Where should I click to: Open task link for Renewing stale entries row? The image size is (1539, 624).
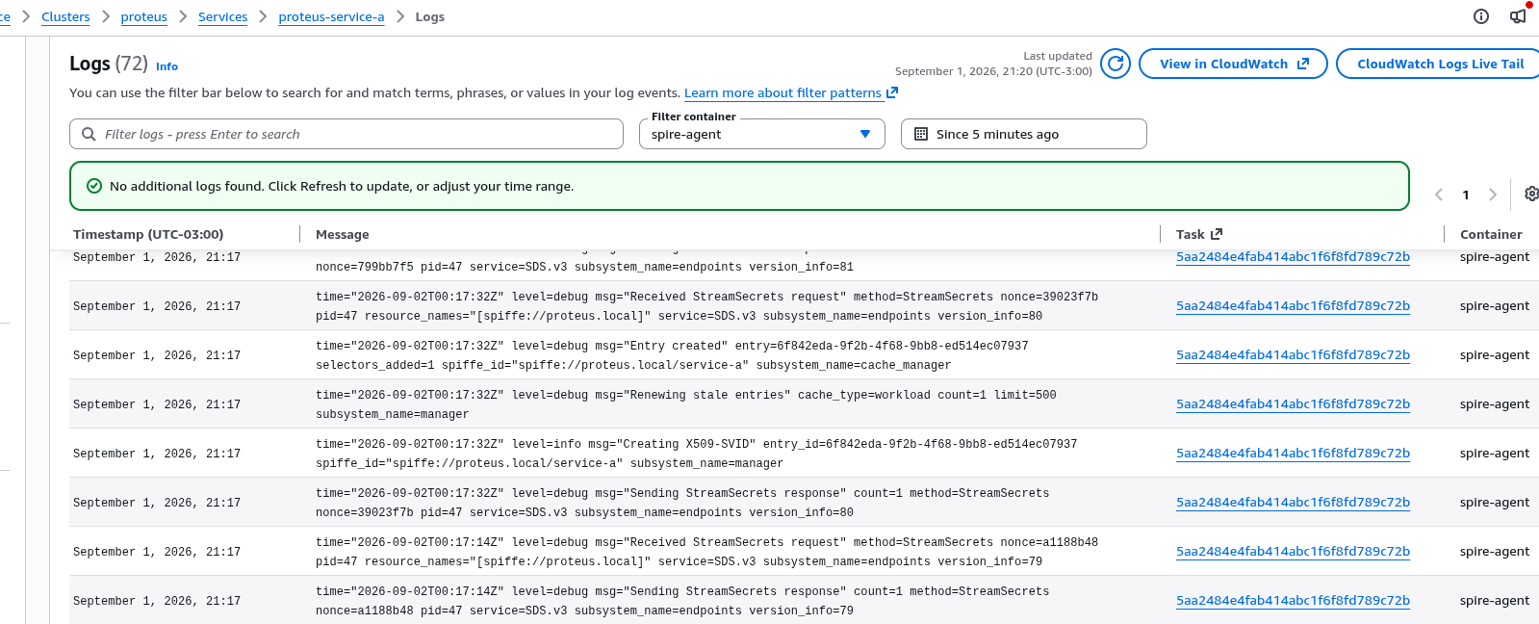[1293, 404]
